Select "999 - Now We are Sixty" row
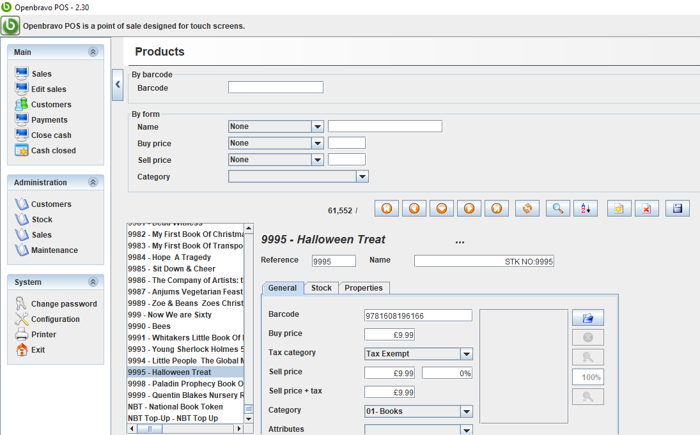Screen dimensions: 700x435 pos(186,314)
